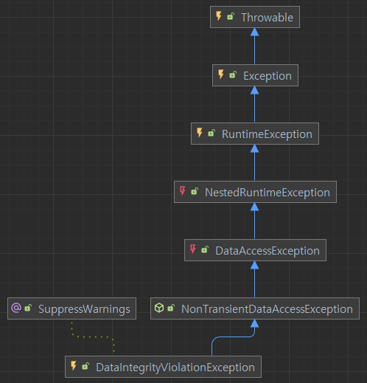Click the lock icon on NonTransientDataAccessException
Image resolution: width=367 pixels, height=383 pixels.
click(171, 308)
